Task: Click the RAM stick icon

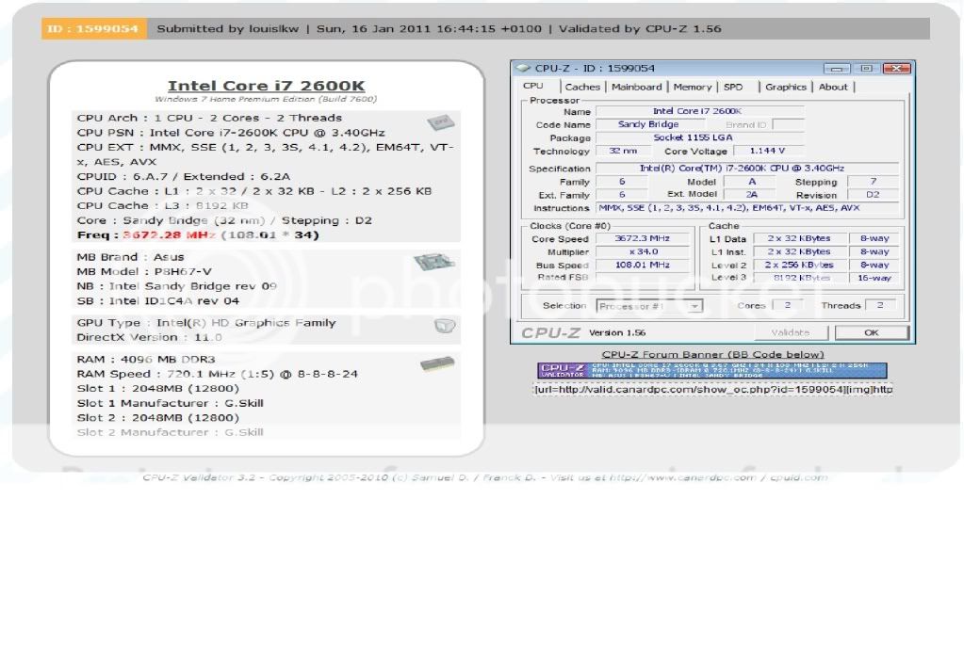Action: 437,363
